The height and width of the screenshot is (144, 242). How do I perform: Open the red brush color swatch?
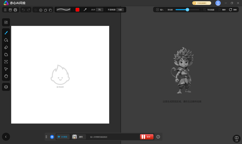click(77, 10)
